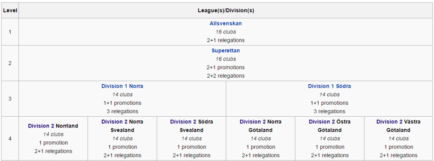The image size is (434, 161).
Task: Open Division 2 link for Norra Götaland
Action: click(253, 122)
